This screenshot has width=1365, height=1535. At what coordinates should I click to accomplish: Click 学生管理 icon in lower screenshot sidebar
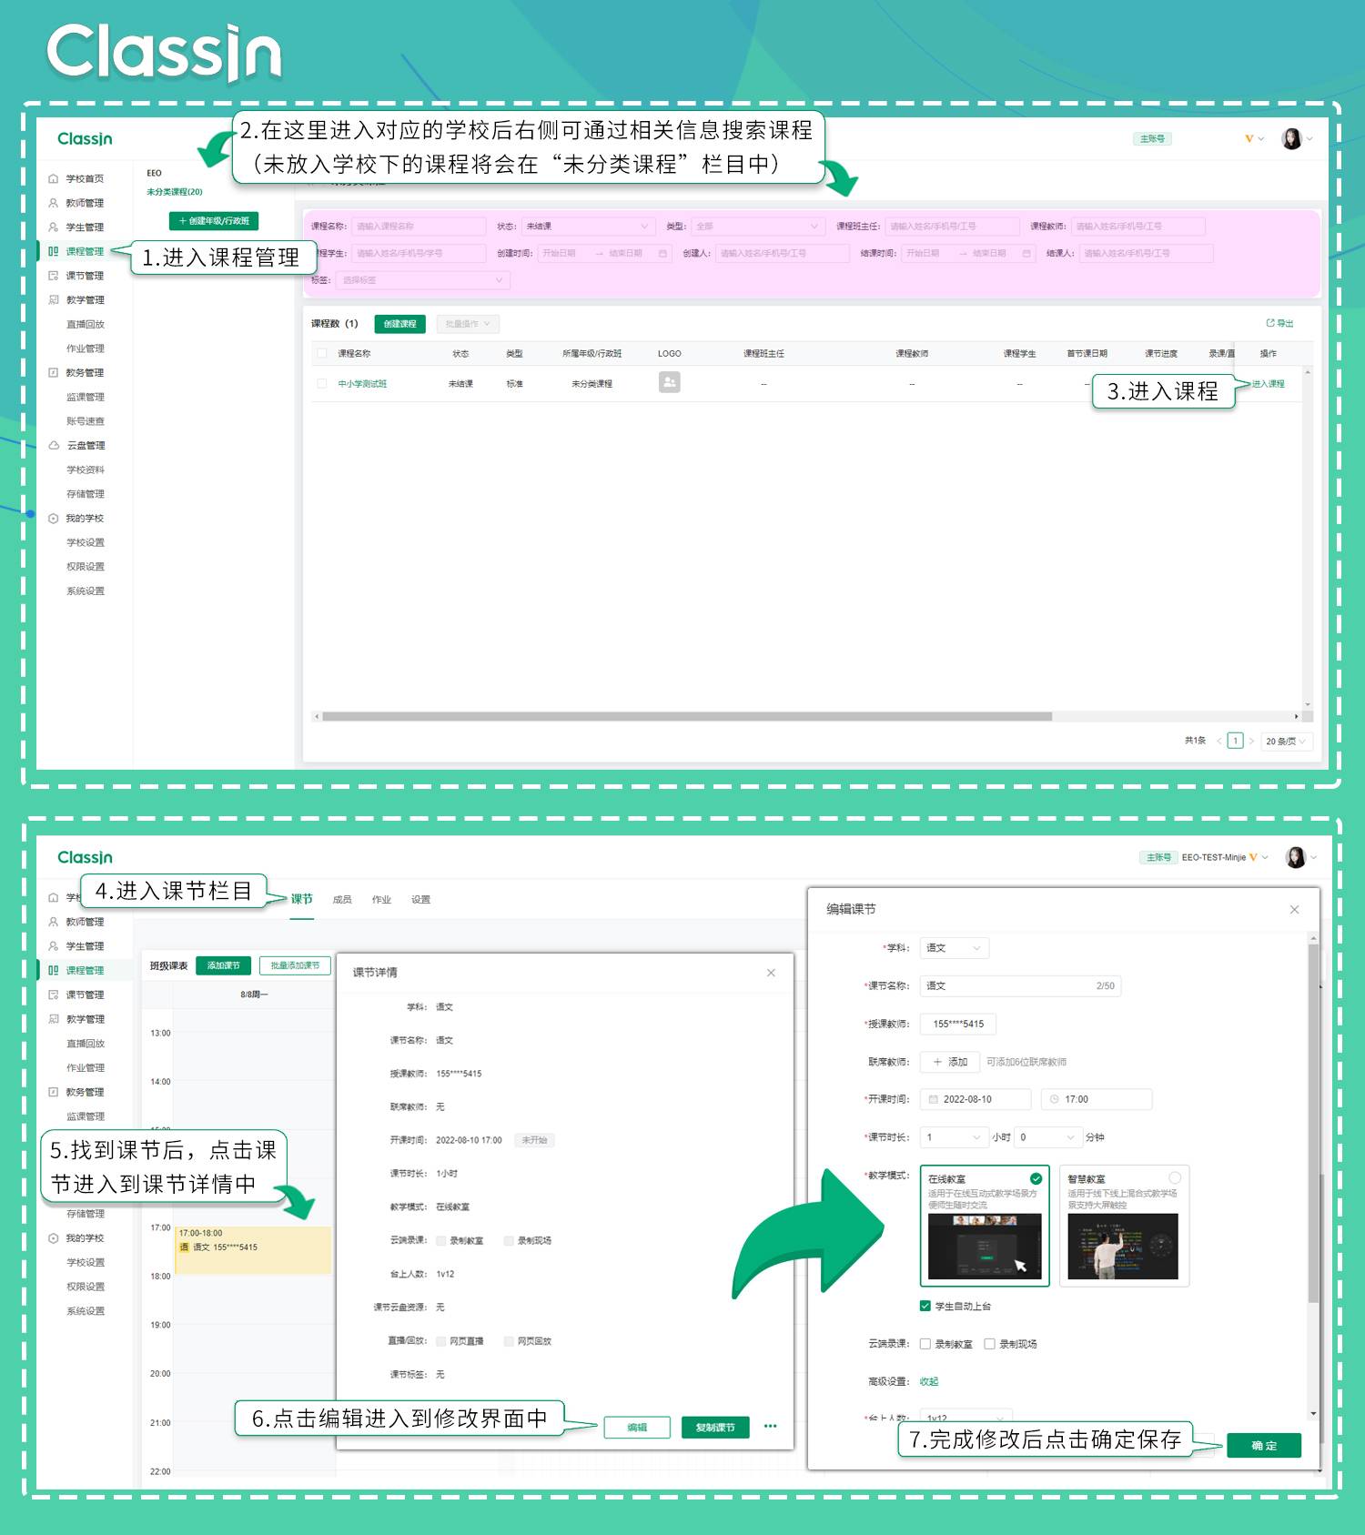pos(54,946)
